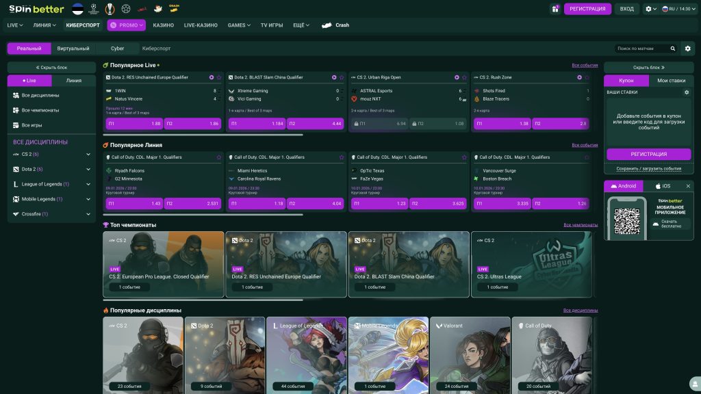Open the Мои ставки tab
The height and width of the screenshot is (394, 701).
point(671,80)
